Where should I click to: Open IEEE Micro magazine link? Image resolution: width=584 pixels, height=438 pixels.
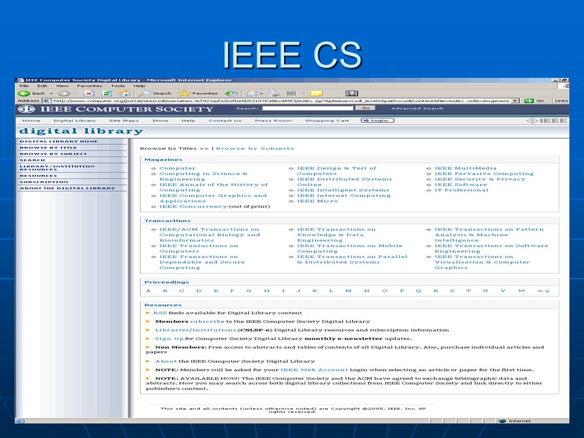(318, 201)
